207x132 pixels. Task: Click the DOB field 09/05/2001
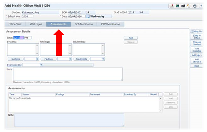[77, 12]
